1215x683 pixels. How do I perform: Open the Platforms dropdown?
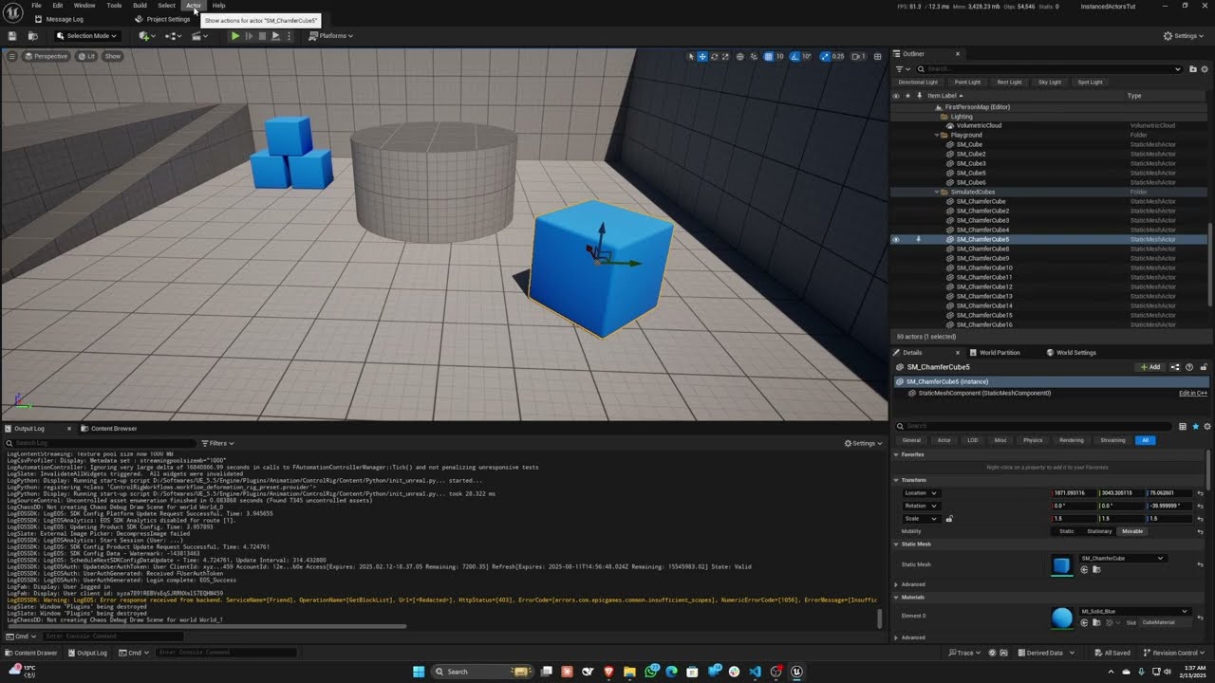coord(332,36)
